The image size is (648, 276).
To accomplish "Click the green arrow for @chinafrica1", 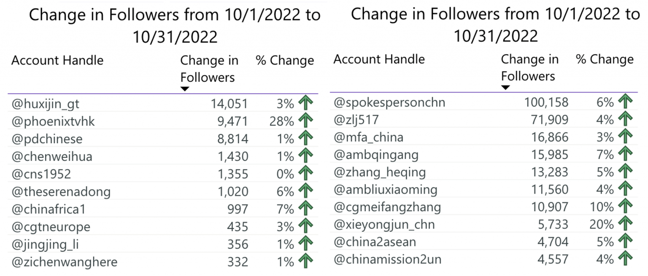I will pos(305,209).
